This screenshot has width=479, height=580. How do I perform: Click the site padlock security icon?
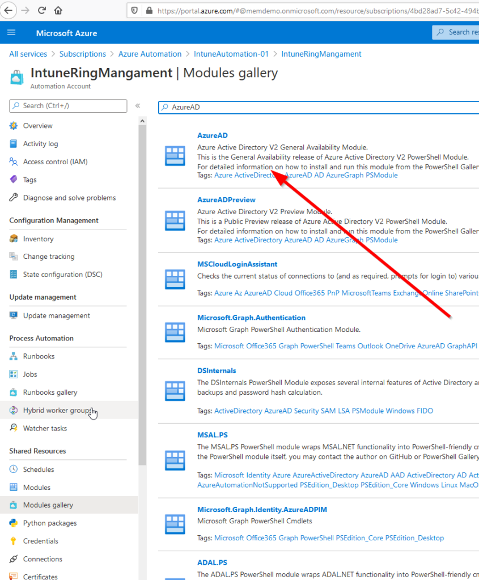[149, 10]
